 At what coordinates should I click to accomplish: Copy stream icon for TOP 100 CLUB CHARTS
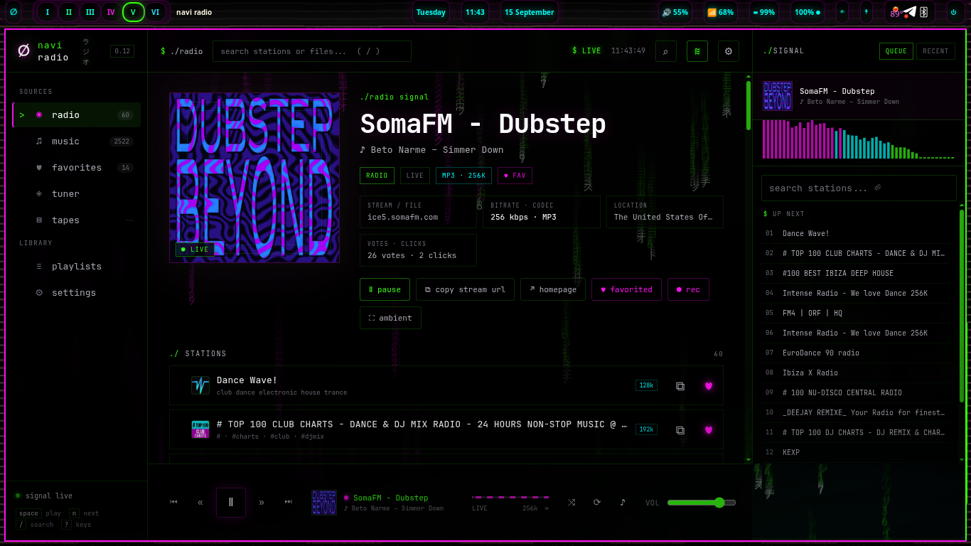(680, 430)
